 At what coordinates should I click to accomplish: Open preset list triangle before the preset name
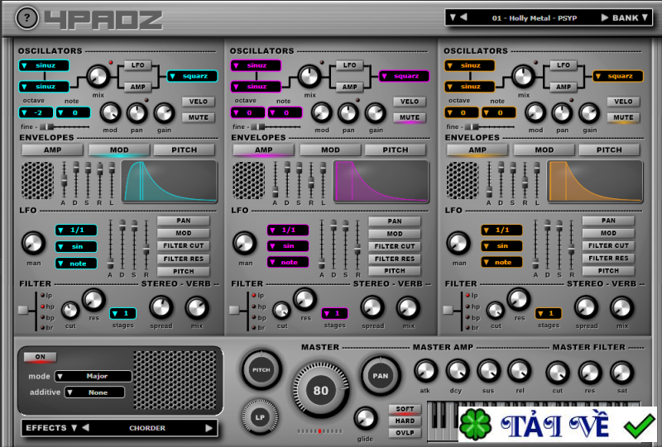coord(453,17)
